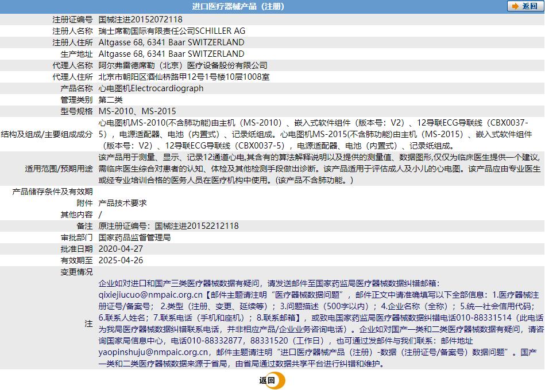Click the 产品储存条件及有效期 label
The height and width of the screenshot is (390, 545).
(x=52, y=192)
